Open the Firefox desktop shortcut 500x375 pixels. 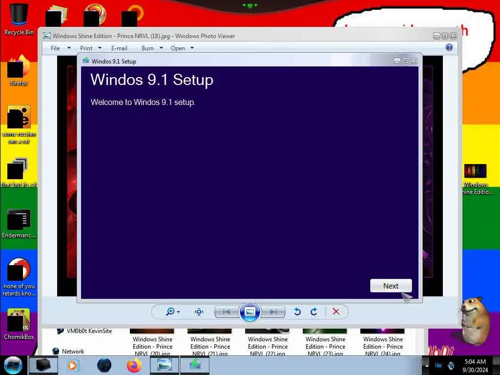(x=19, y=71)
